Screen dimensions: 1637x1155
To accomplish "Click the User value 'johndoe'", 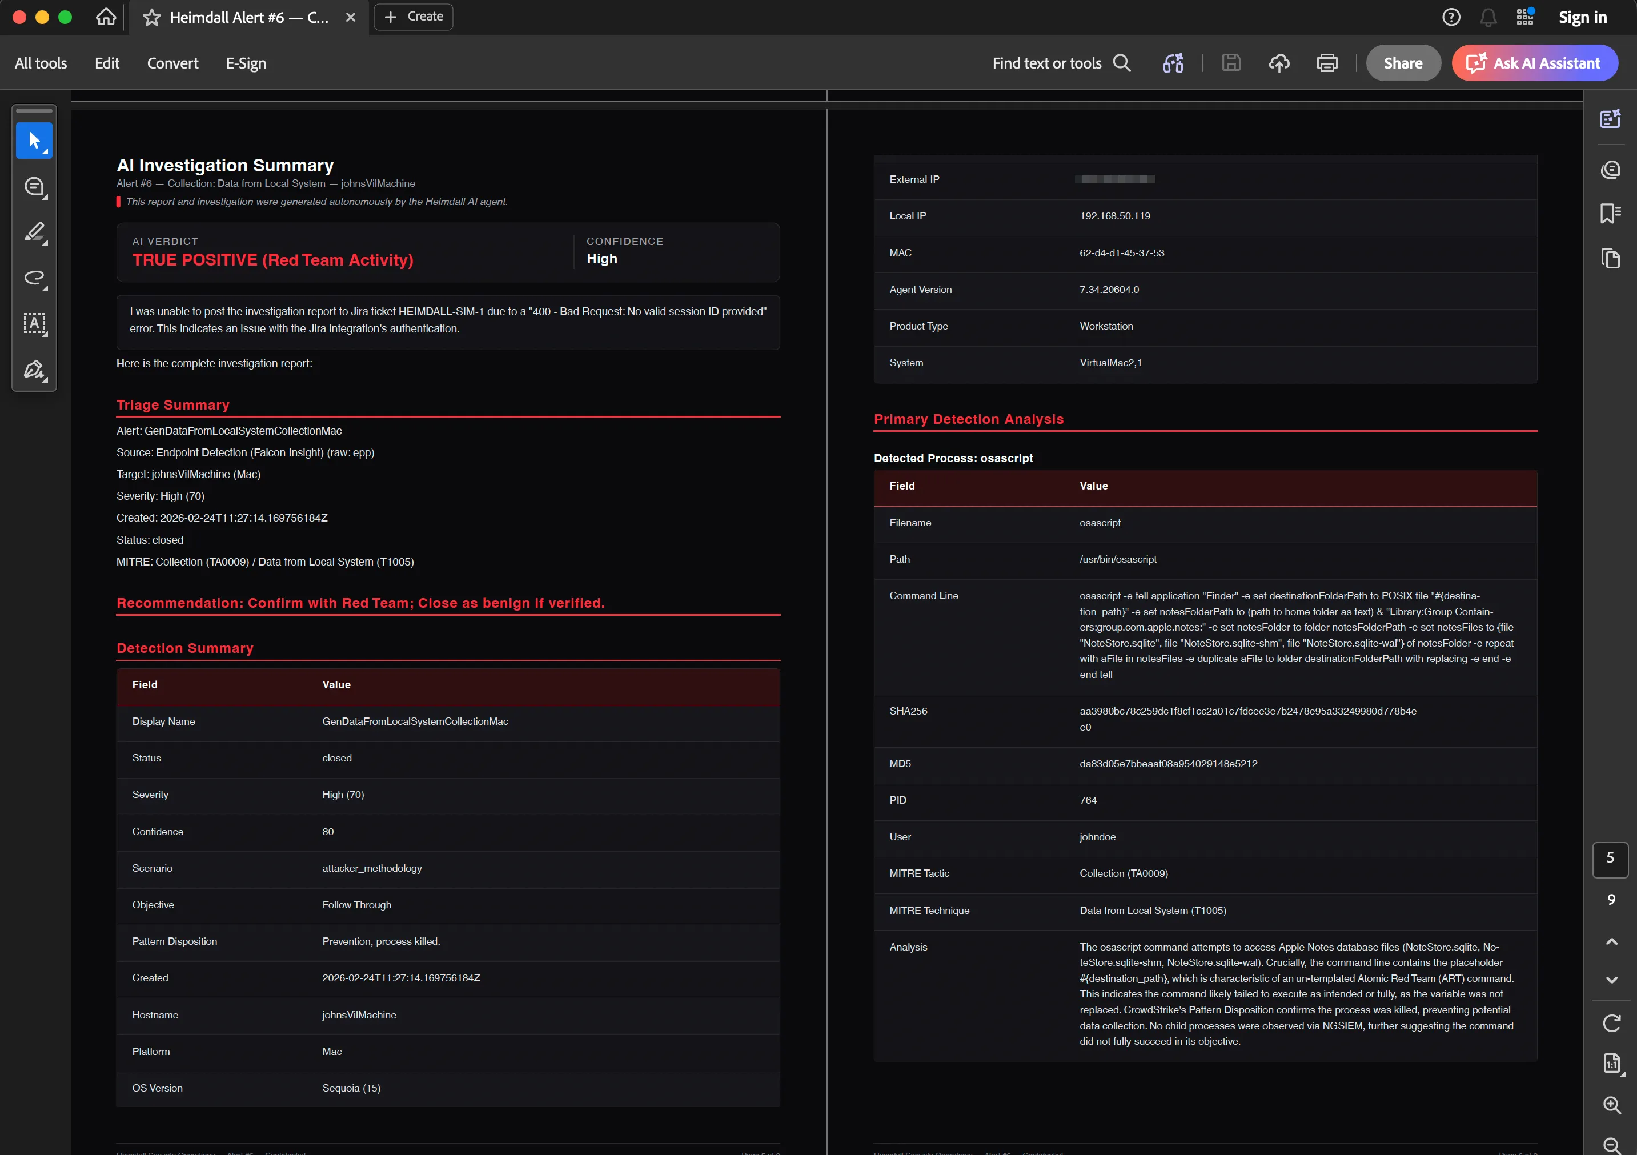I will pos(1097,837).
